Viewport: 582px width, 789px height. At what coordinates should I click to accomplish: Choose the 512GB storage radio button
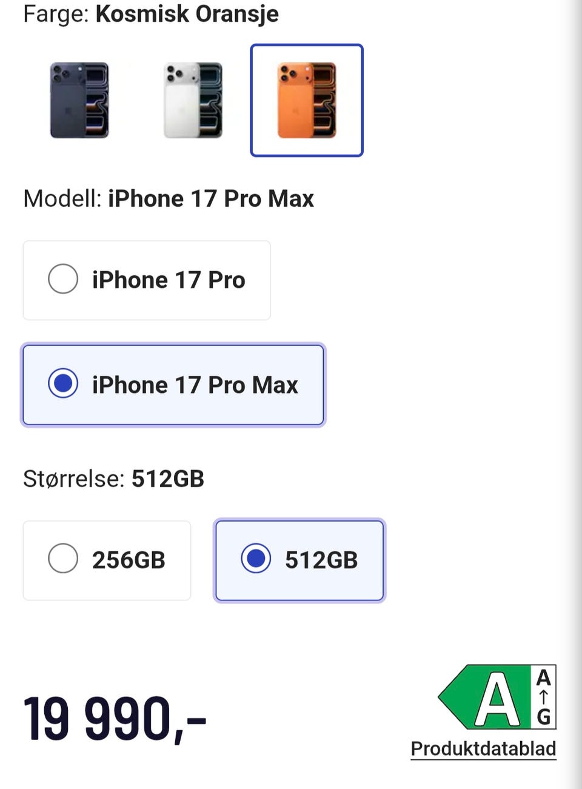(x=256, y=559)
